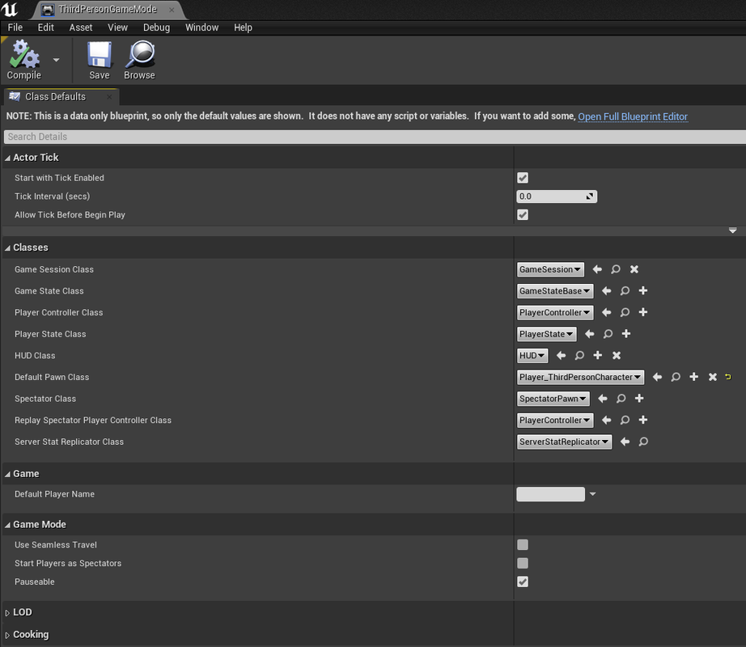Open Default Player Name options arrow
The image size is (746, 647).
coord(593,494)
